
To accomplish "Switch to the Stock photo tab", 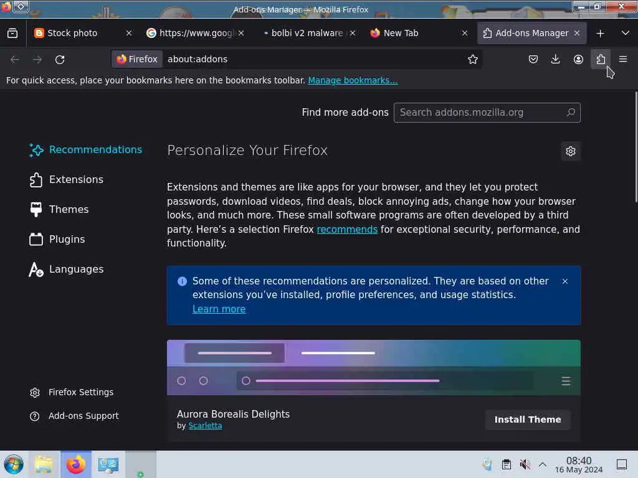I will pos(83,34).
